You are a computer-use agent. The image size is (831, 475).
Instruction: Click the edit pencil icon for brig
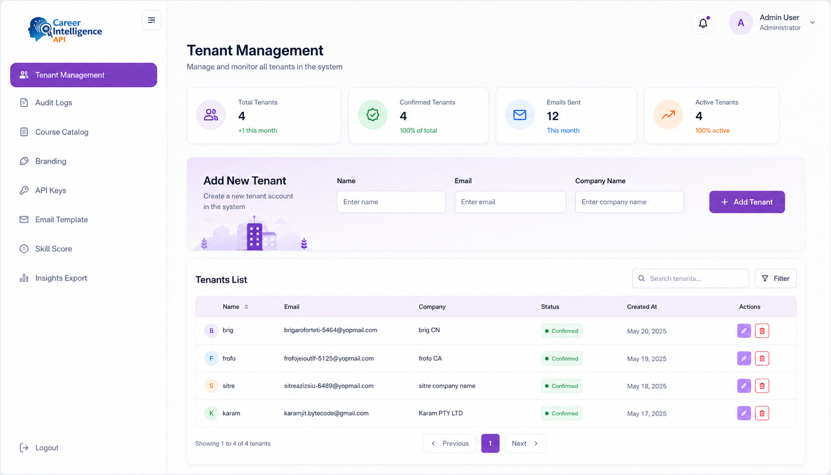(744, 331)
